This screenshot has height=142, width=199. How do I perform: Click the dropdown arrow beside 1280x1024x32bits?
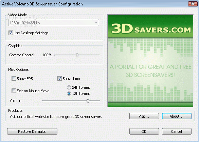coord(96,23)
